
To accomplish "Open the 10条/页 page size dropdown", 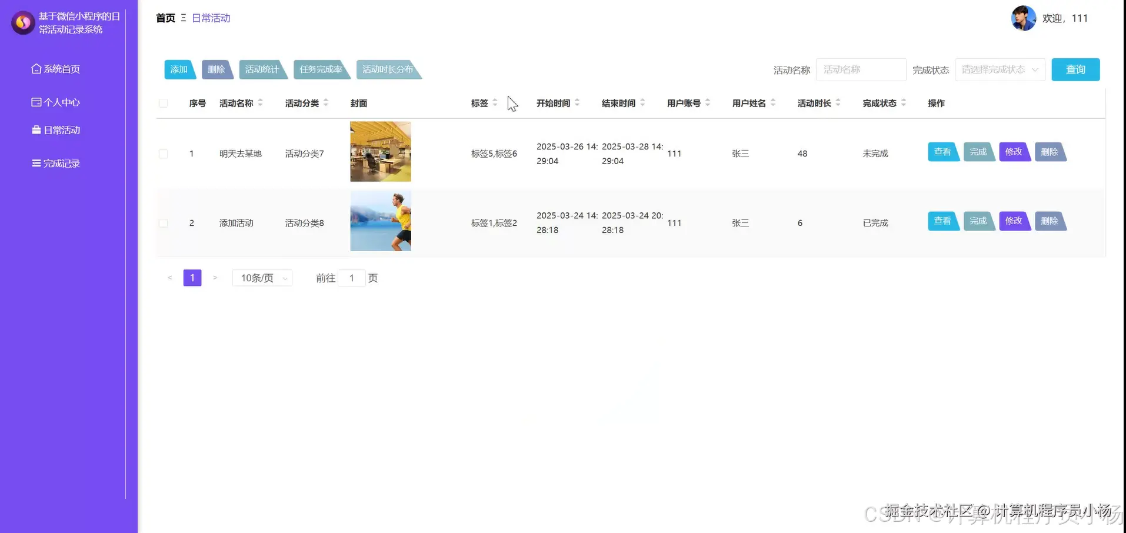I will 262,278.
